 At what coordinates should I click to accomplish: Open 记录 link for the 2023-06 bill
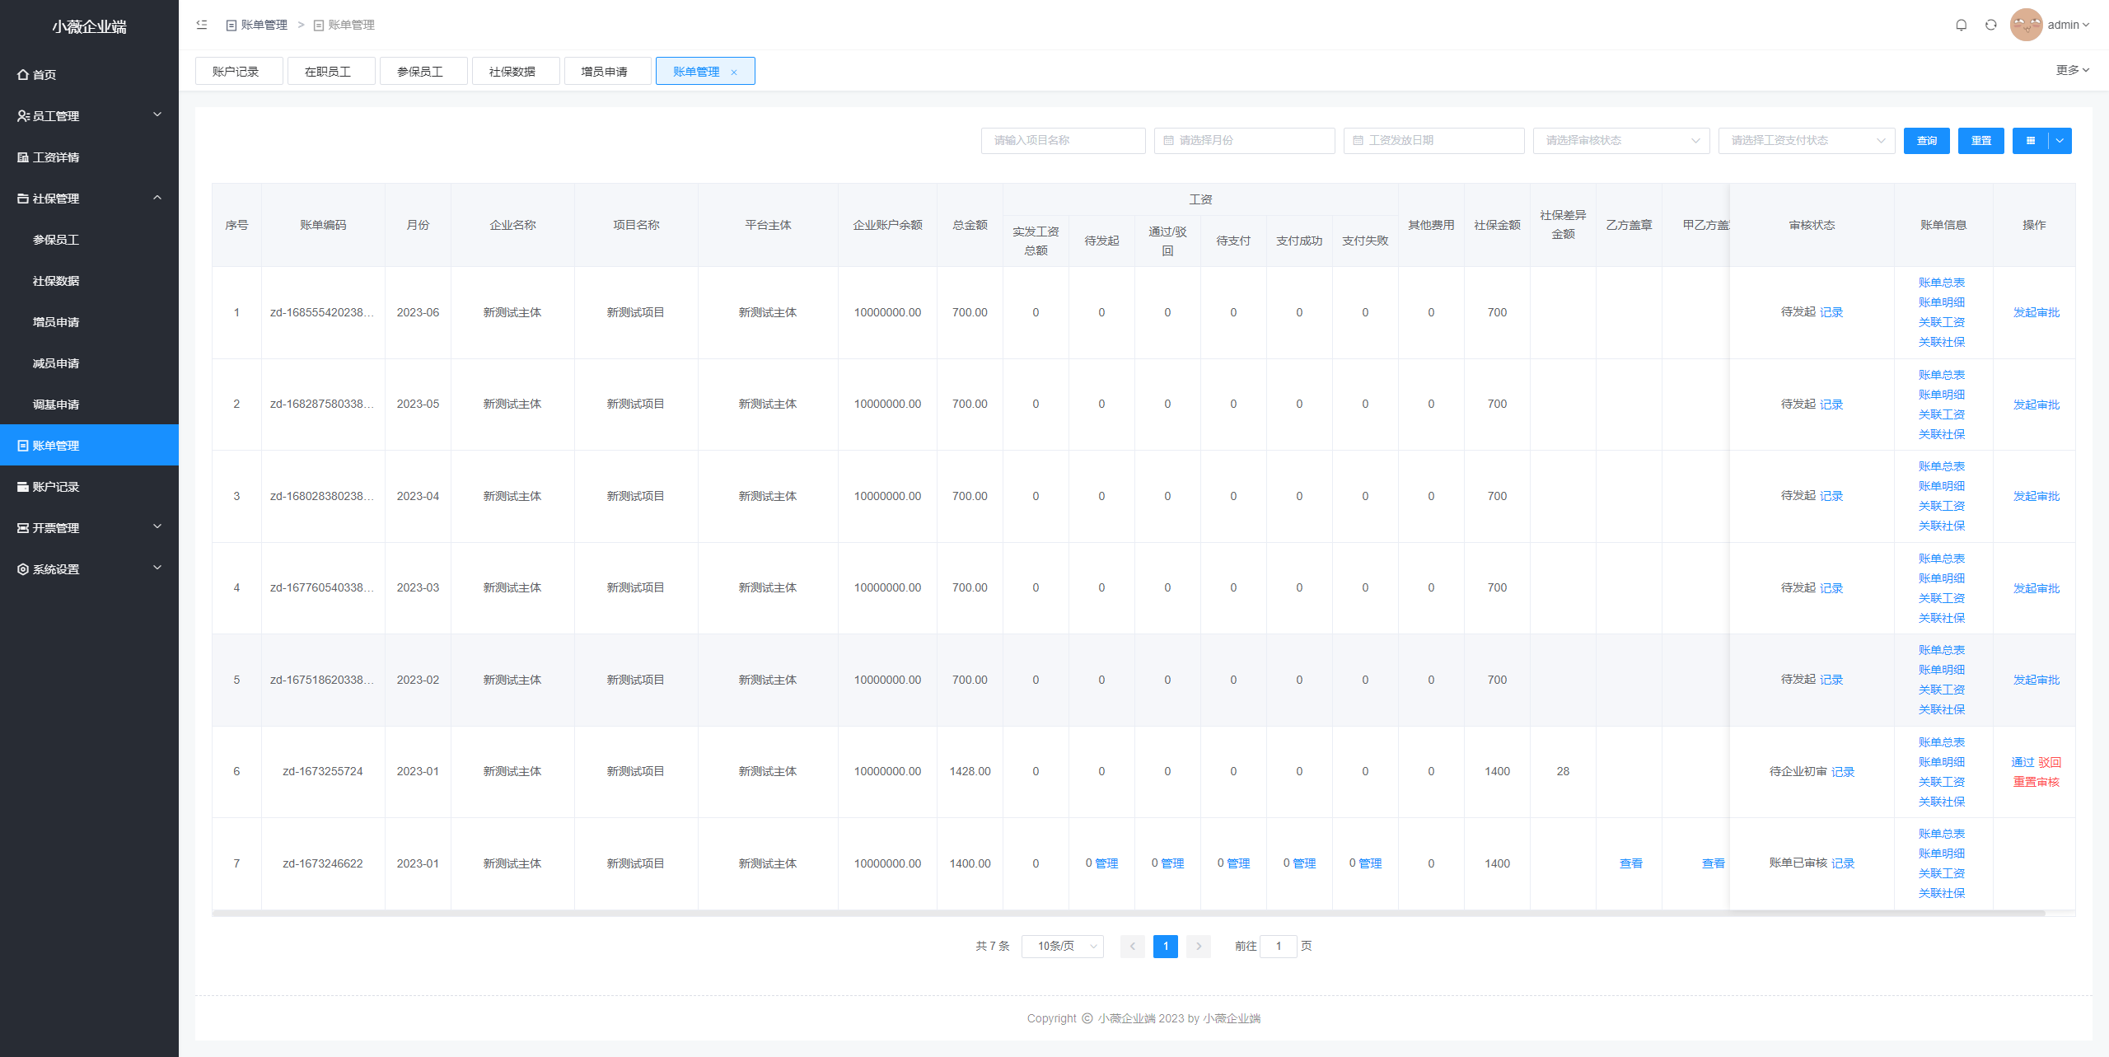pyautogui.click(x=1831, y=312)
